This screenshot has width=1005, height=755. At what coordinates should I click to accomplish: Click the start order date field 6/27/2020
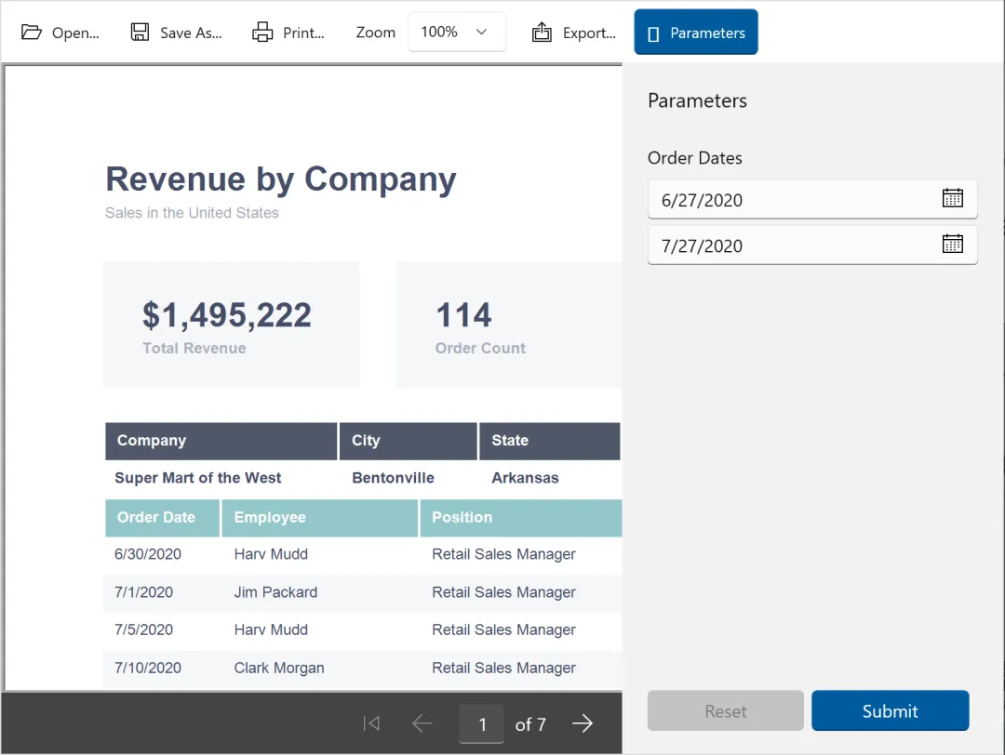791,199
